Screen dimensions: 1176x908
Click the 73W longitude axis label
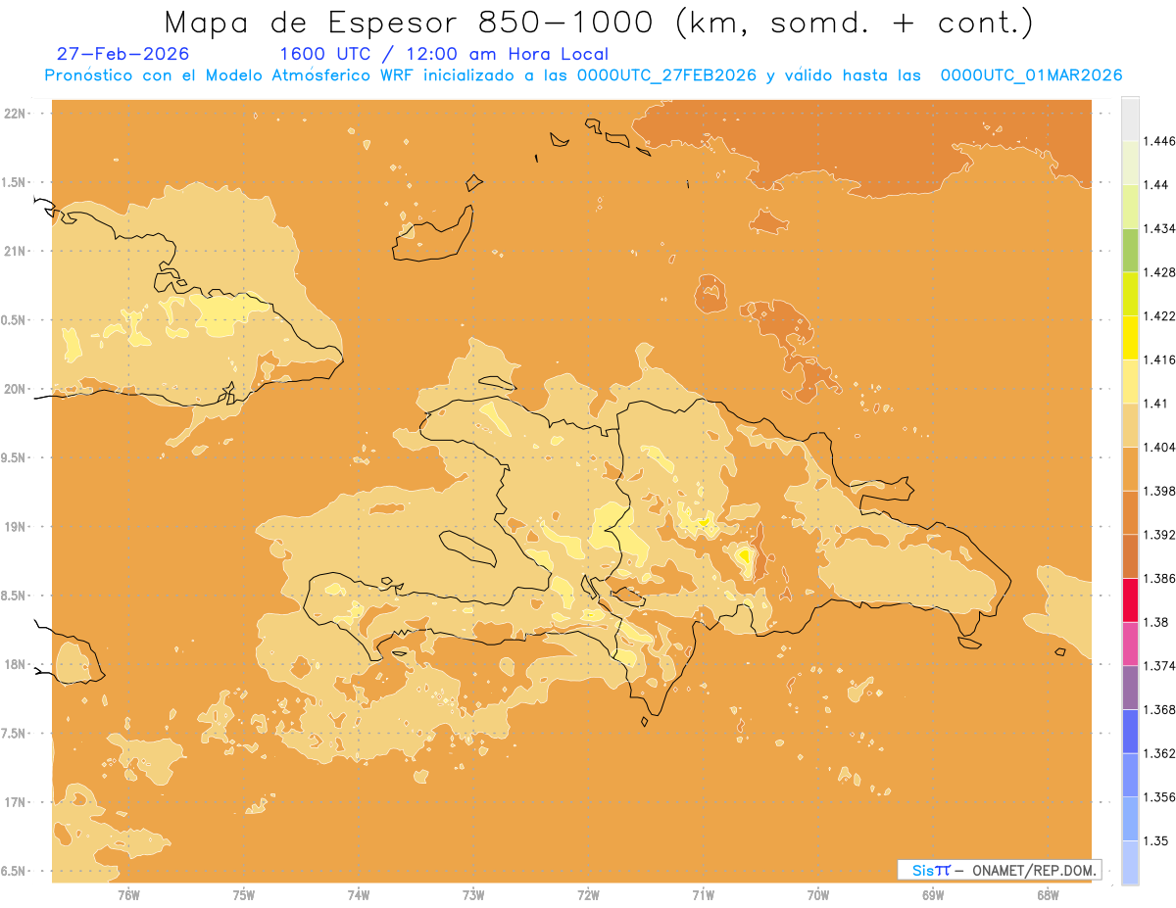(473, 895)
